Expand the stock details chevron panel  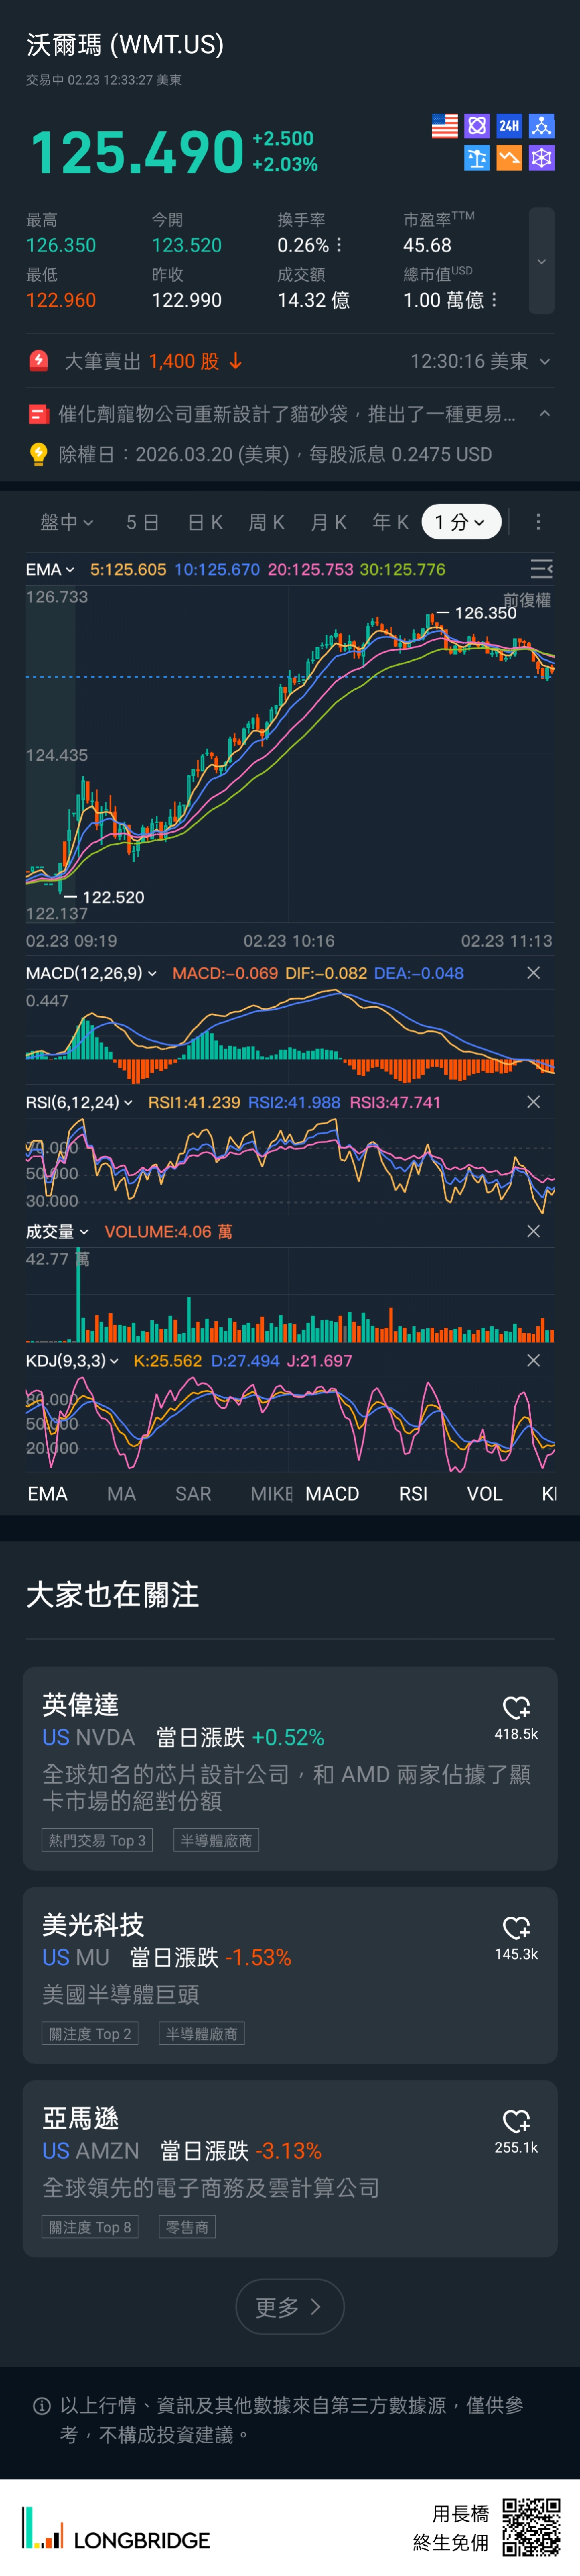[541, 261]
